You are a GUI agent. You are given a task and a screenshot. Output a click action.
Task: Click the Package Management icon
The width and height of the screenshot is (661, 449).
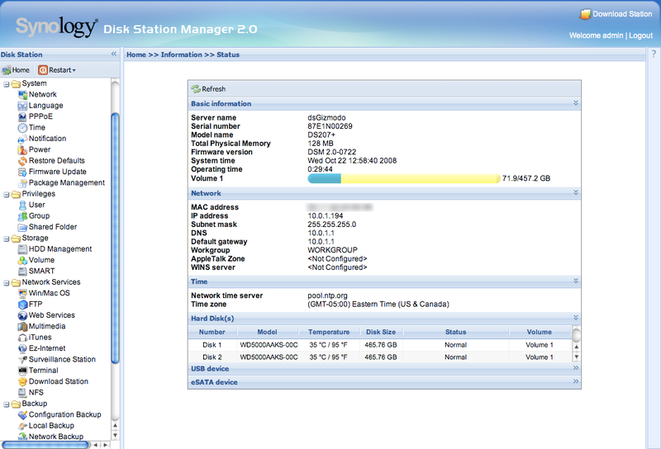click(x=22, y=182)
